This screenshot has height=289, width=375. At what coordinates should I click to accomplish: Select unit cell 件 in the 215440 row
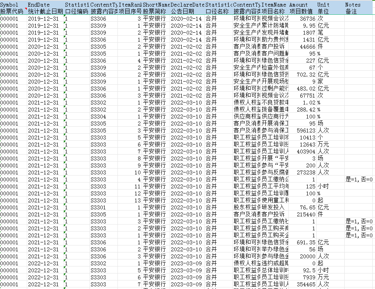click(331, 214)
